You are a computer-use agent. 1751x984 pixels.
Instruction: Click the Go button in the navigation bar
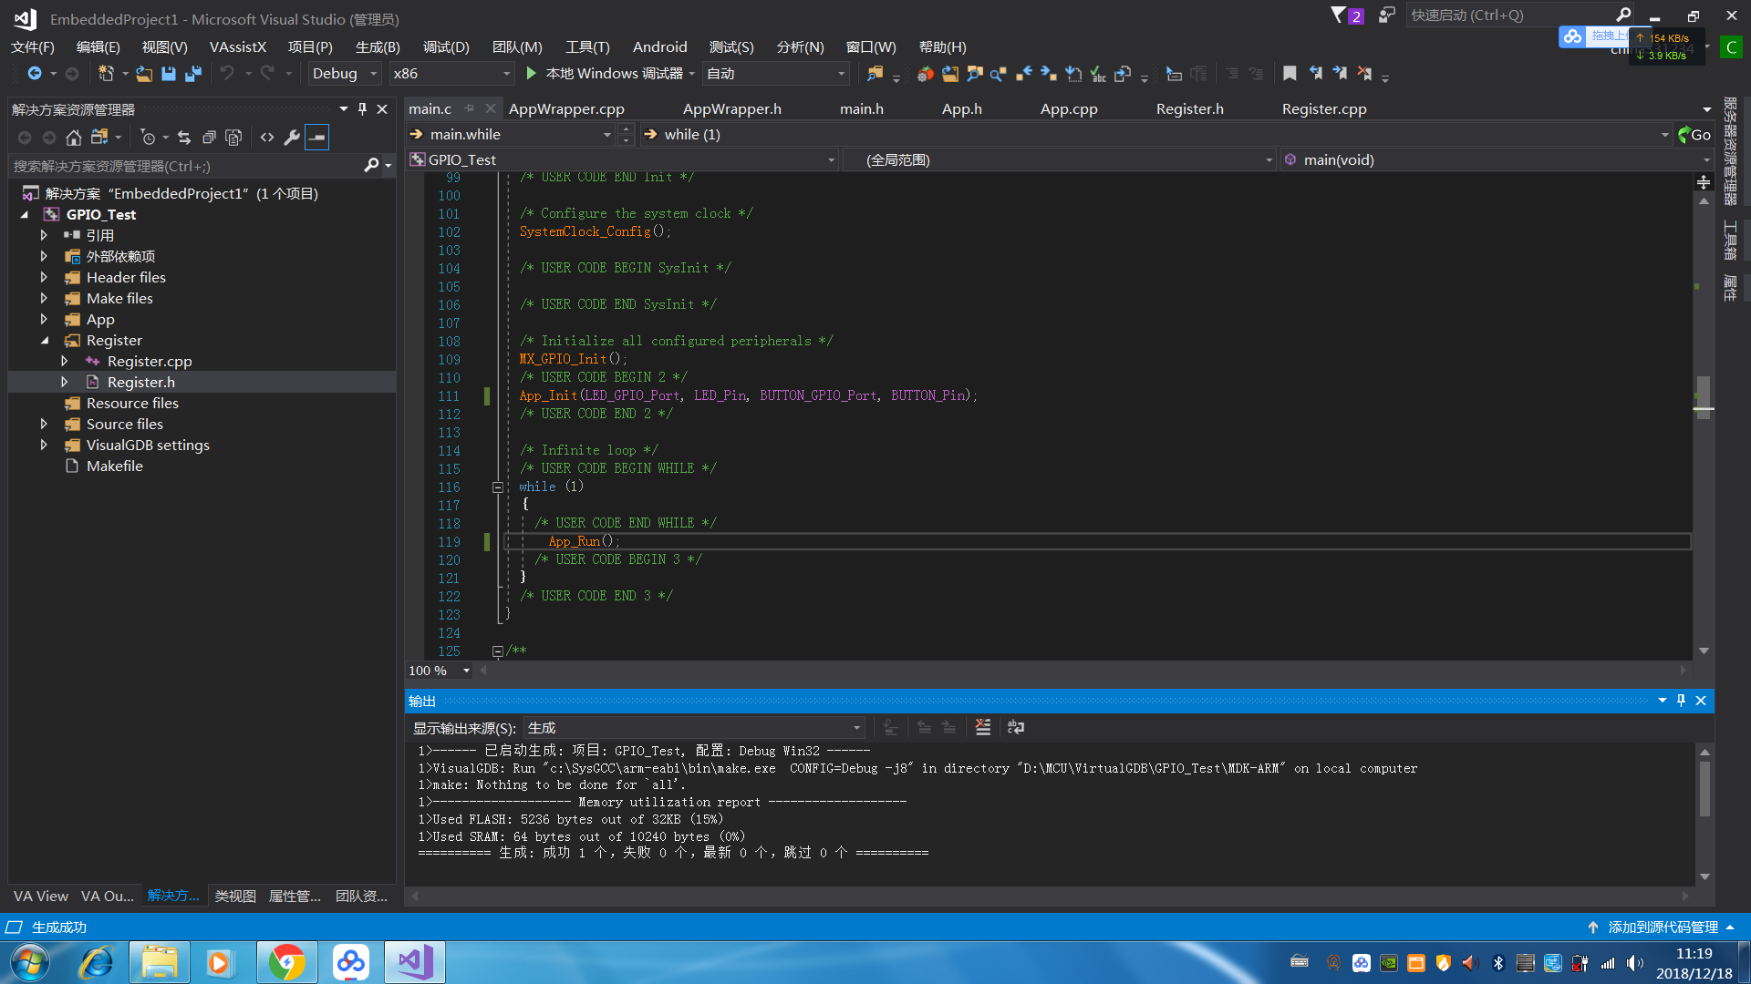(x=1695, y=134)
